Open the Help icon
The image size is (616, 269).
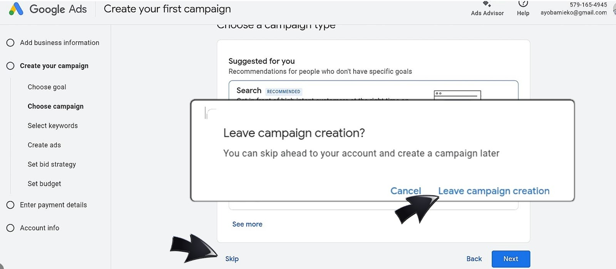[523, 4]
